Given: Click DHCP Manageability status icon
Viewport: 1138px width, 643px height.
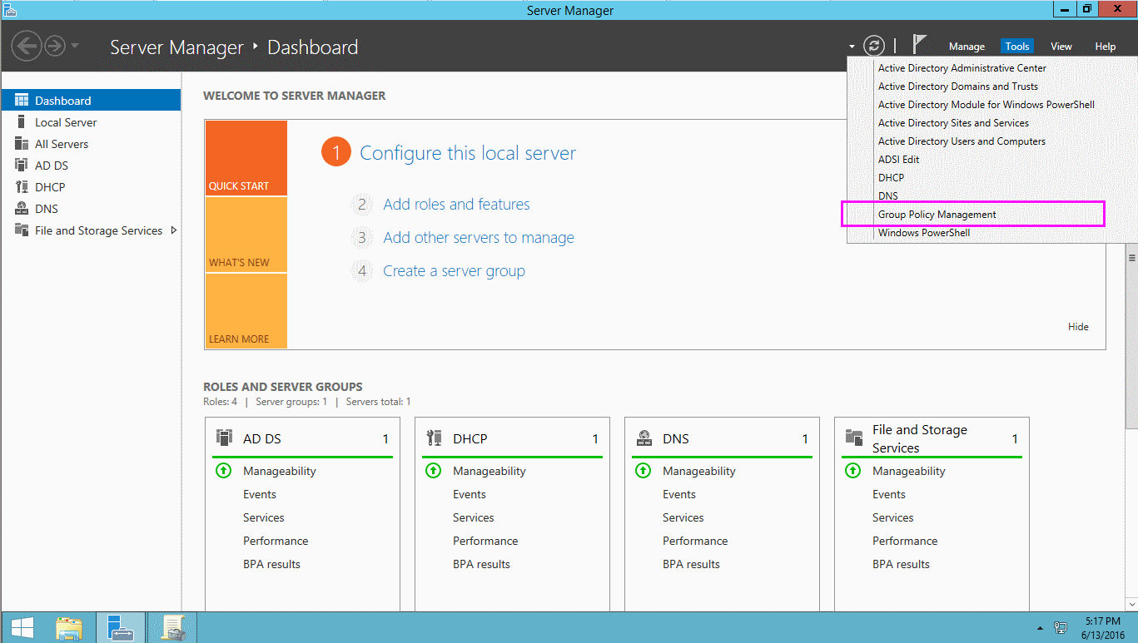Looking at the screenshot, I should point(433,471).
